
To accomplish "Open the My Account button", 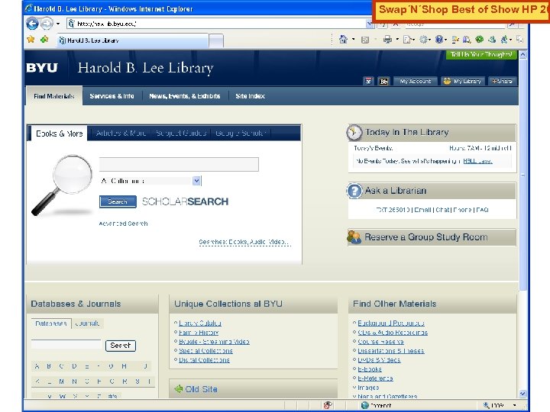I will [x=416, y=82].
